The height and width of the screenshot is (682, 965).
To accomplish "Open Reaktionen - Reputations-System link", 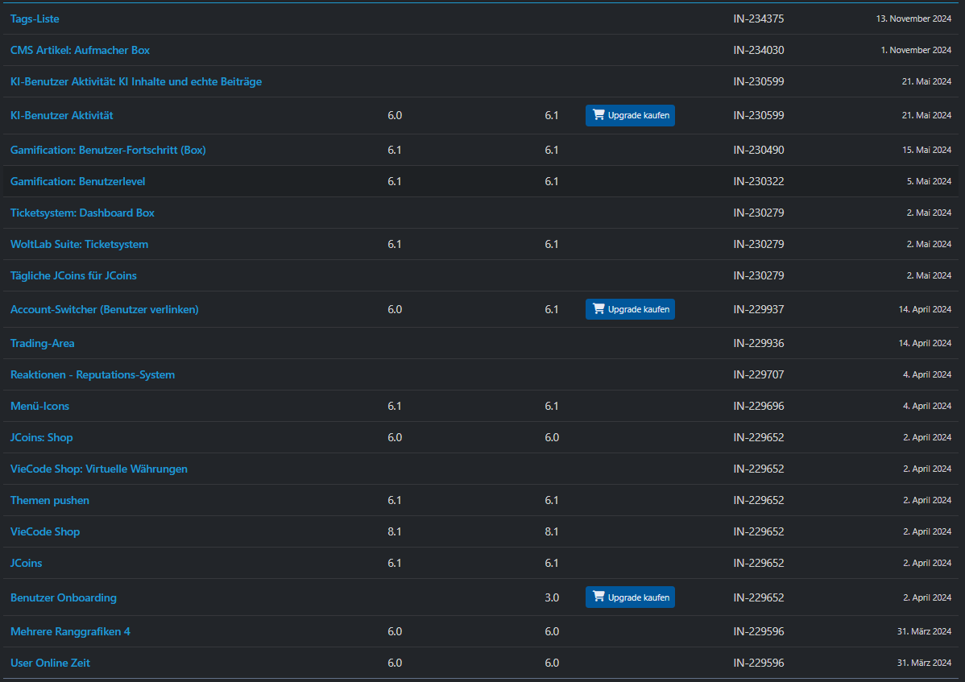I will click(92, 374).
